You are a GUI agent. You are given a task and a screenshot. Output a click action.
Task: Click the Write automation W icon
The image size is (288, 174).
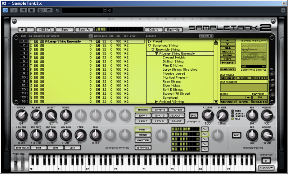click(32, 10)
